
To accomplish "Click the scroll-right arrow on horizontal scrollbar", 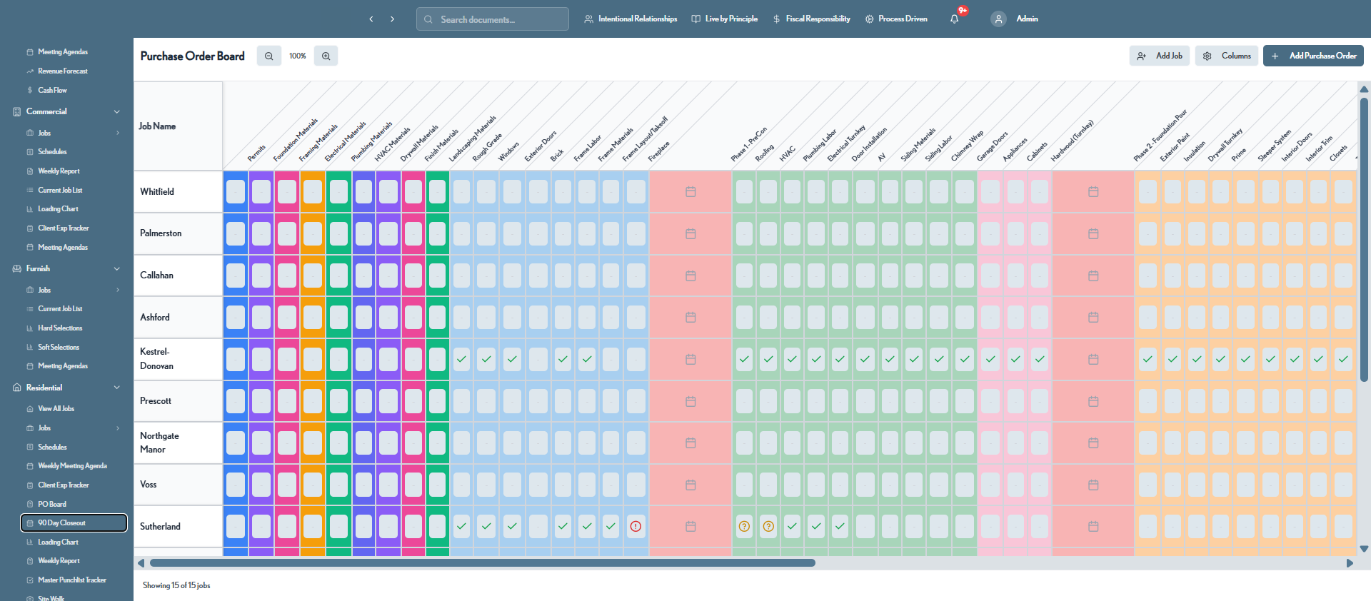I will pyautogui.click(x=1350, y=563).
